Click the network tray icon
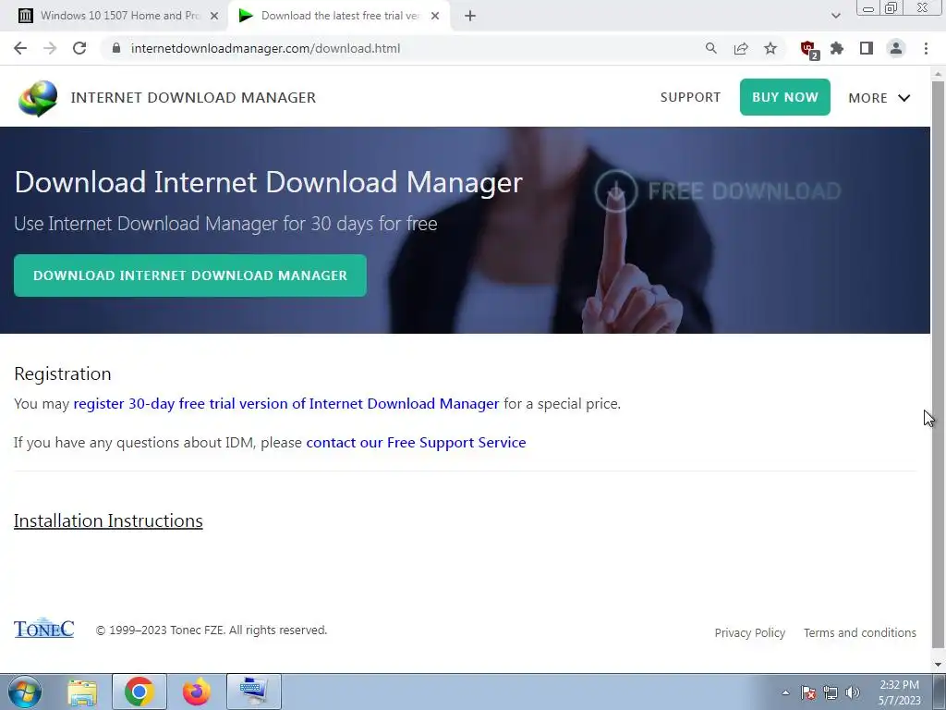The width and height of the screenshot is (946, 710). (831, 692)
